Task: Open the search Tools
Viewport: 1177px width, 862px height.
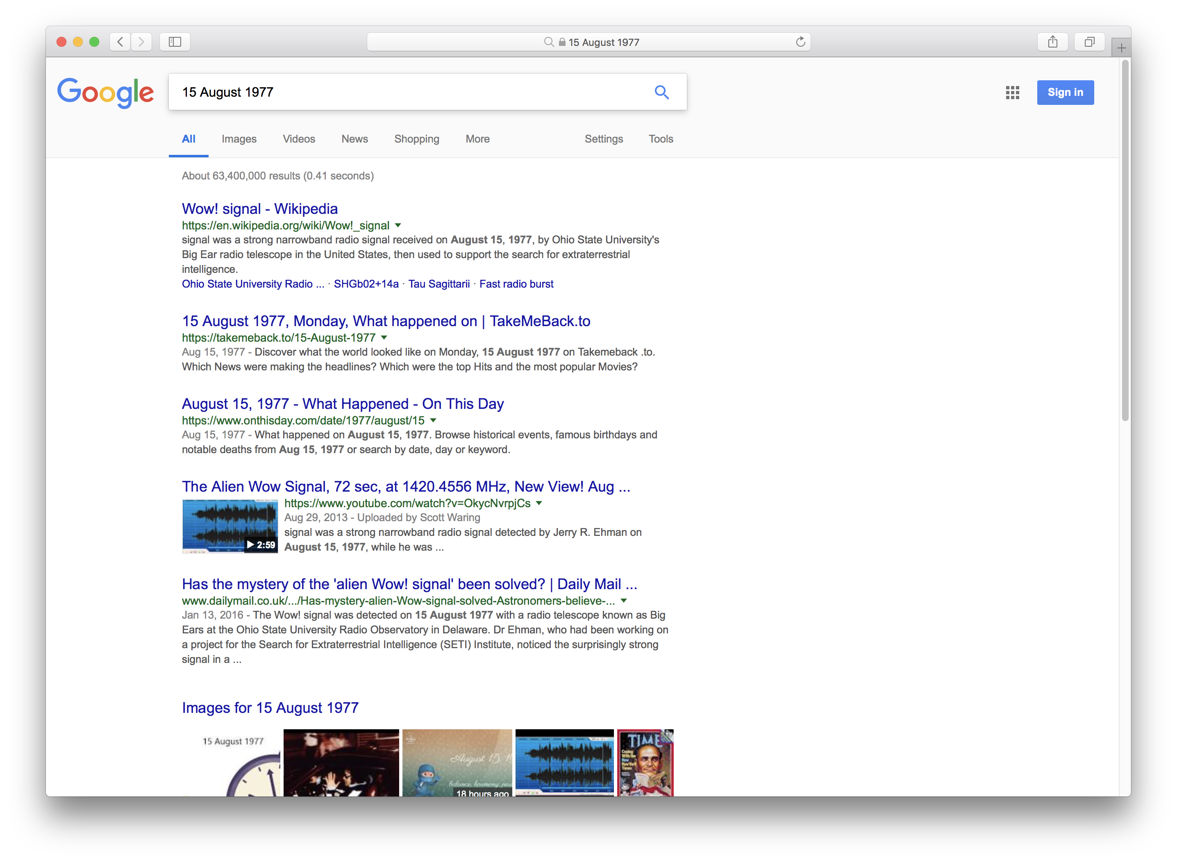Action: (661, 139)
